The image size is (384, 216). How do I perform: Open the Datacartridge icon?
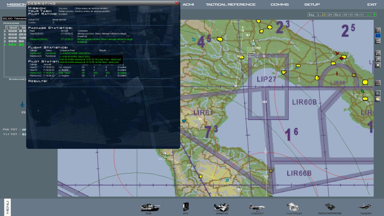(x=330, y=207)
